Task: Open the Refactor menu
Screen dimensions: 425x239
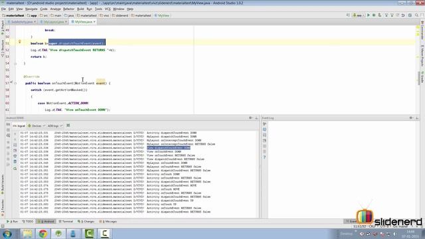Action: point(68,9)
